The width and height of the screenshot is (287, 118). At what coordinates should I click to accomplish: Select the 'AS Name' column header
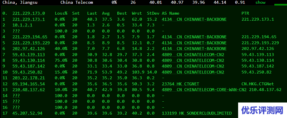click(171, 13)
